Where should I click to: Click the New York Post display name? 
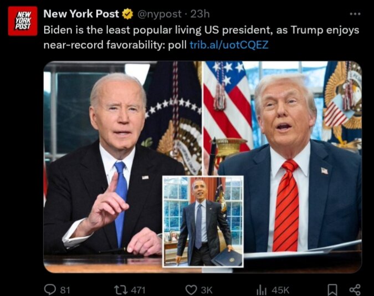(x=81, y=14)
